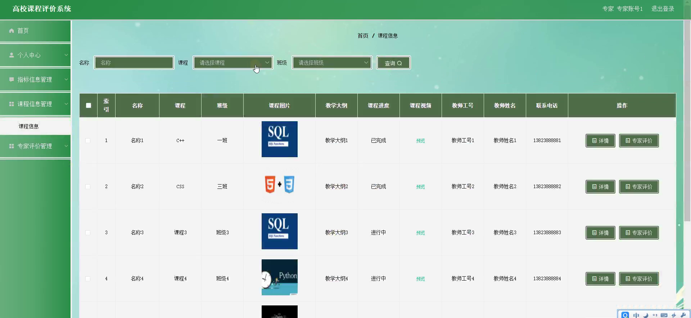The height and width of the screenshot is (318, 691).
Task: Open the SQL course image of 名称3
Action: (280, 231)
